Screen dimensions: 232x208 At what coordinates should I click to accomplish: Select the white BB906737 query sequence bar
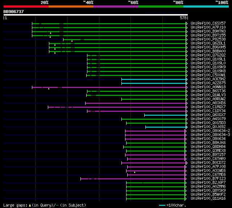pos(96,15)
